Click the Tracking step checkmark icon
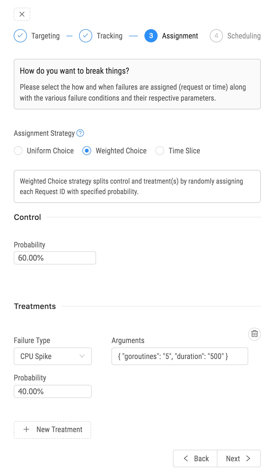The image size is (274, 475). pyautogui.click(x=86, y=36)
